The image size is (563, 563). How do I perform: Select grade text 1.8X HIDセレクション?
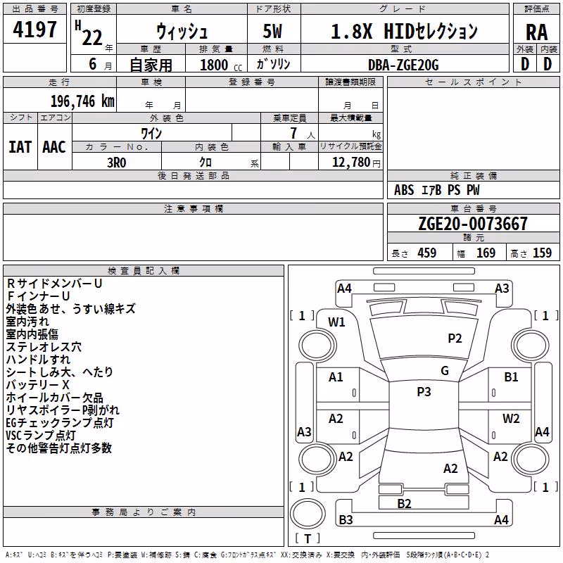[404, 31]
